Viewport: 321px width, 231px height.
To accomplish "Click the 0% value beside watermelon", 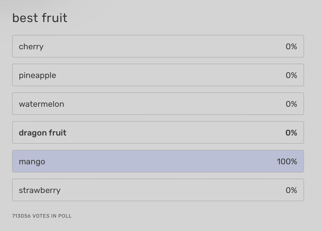I will 291,104.
